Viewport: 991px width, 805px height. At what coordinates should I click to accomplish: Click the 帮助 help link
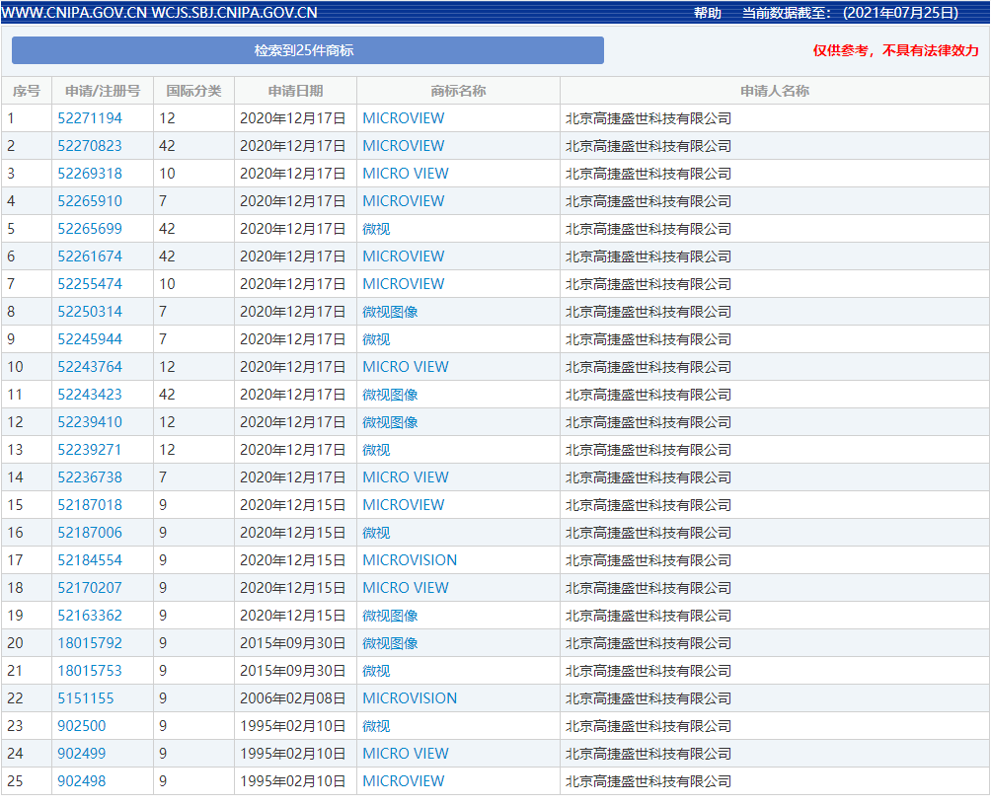click(x=707, y=13)
